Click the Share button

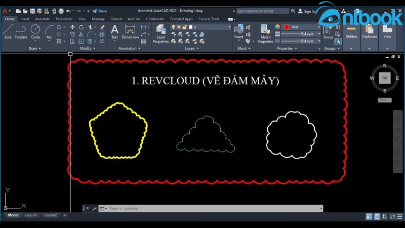click(x=100, y=11)
